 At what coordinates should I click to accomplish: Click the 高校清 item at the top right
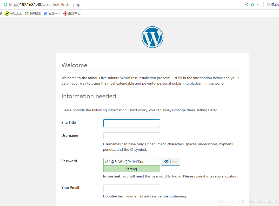pos(273,5)
